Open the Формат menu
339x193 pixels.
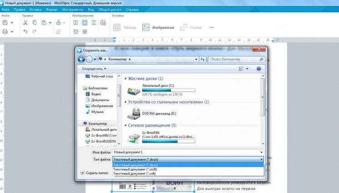point(52,10)
